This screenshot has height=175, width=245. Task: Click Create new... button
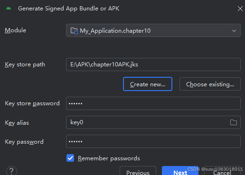(x=148, y=84)
